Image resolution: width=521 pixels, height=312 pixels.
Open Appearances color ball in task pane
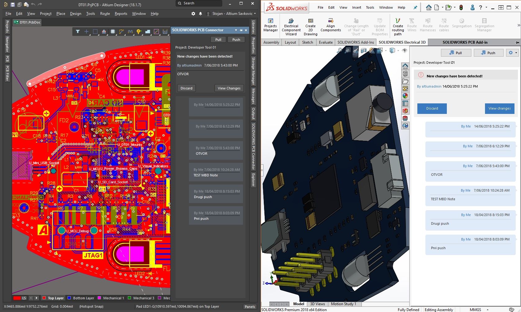pos(405,96)
